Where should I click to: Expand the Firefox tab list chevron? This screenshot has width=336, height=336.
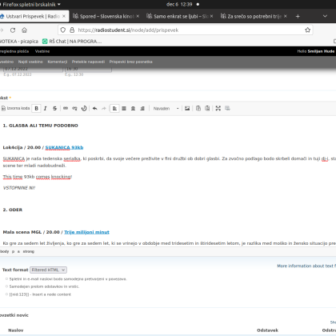pos(325,16)
